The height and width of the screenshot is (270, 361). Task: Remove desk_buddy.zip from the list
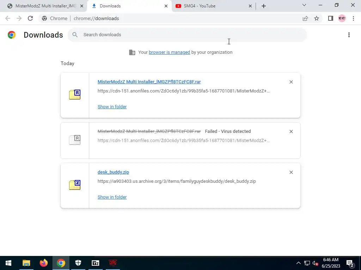pos(291,172)
